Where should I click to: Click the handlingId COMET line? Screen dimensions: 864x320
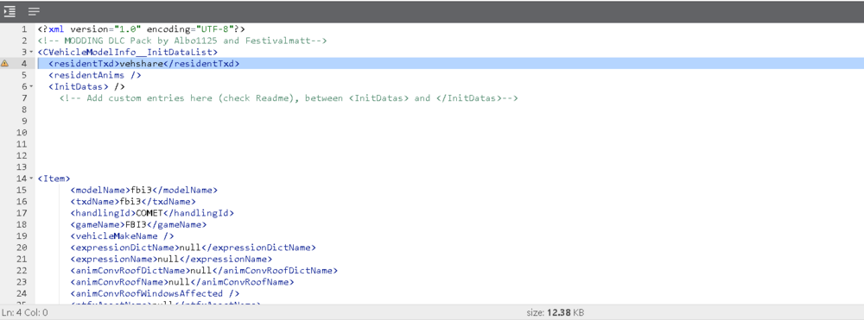tap(152, 213)
